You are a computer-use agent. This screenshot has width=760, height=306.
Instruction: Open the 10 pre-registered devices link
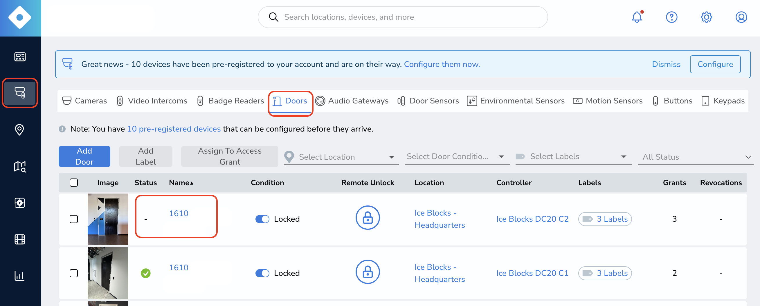174,129
